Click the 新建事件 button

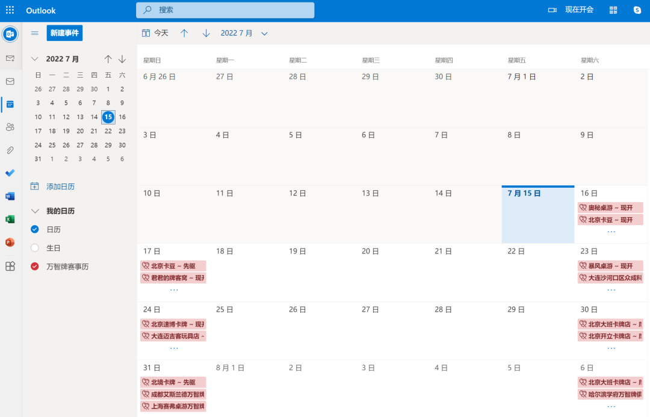coord(64,33)
